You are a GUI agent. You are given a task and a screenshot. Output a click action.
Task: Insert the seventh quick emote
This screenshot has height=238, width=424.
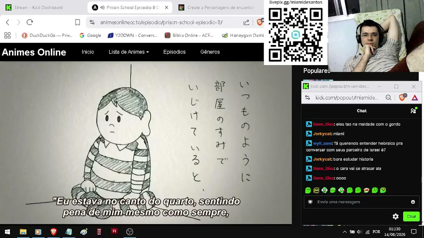coord(358,190)
